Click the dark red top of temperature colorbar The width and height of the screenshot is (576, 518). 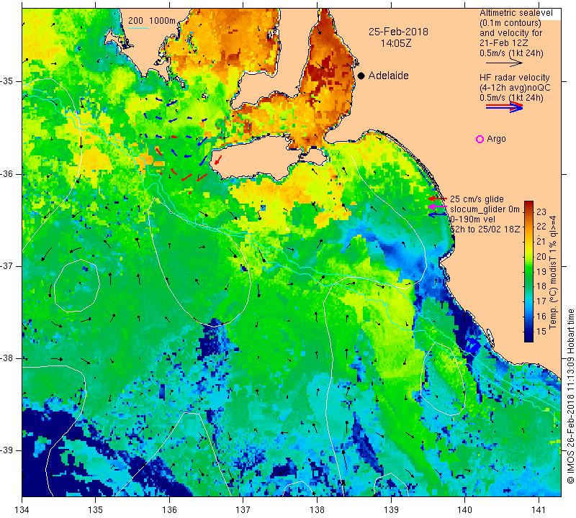click(528, 204)
